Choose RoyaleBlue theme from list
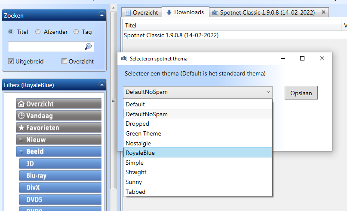 pos(198,153)
